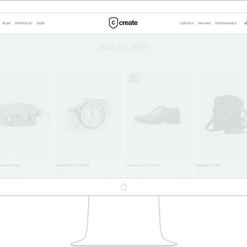Click the Classic Leather Shoe price
Image resolution: width=247 pixels, height=247 pixels.
click(132, 171)
